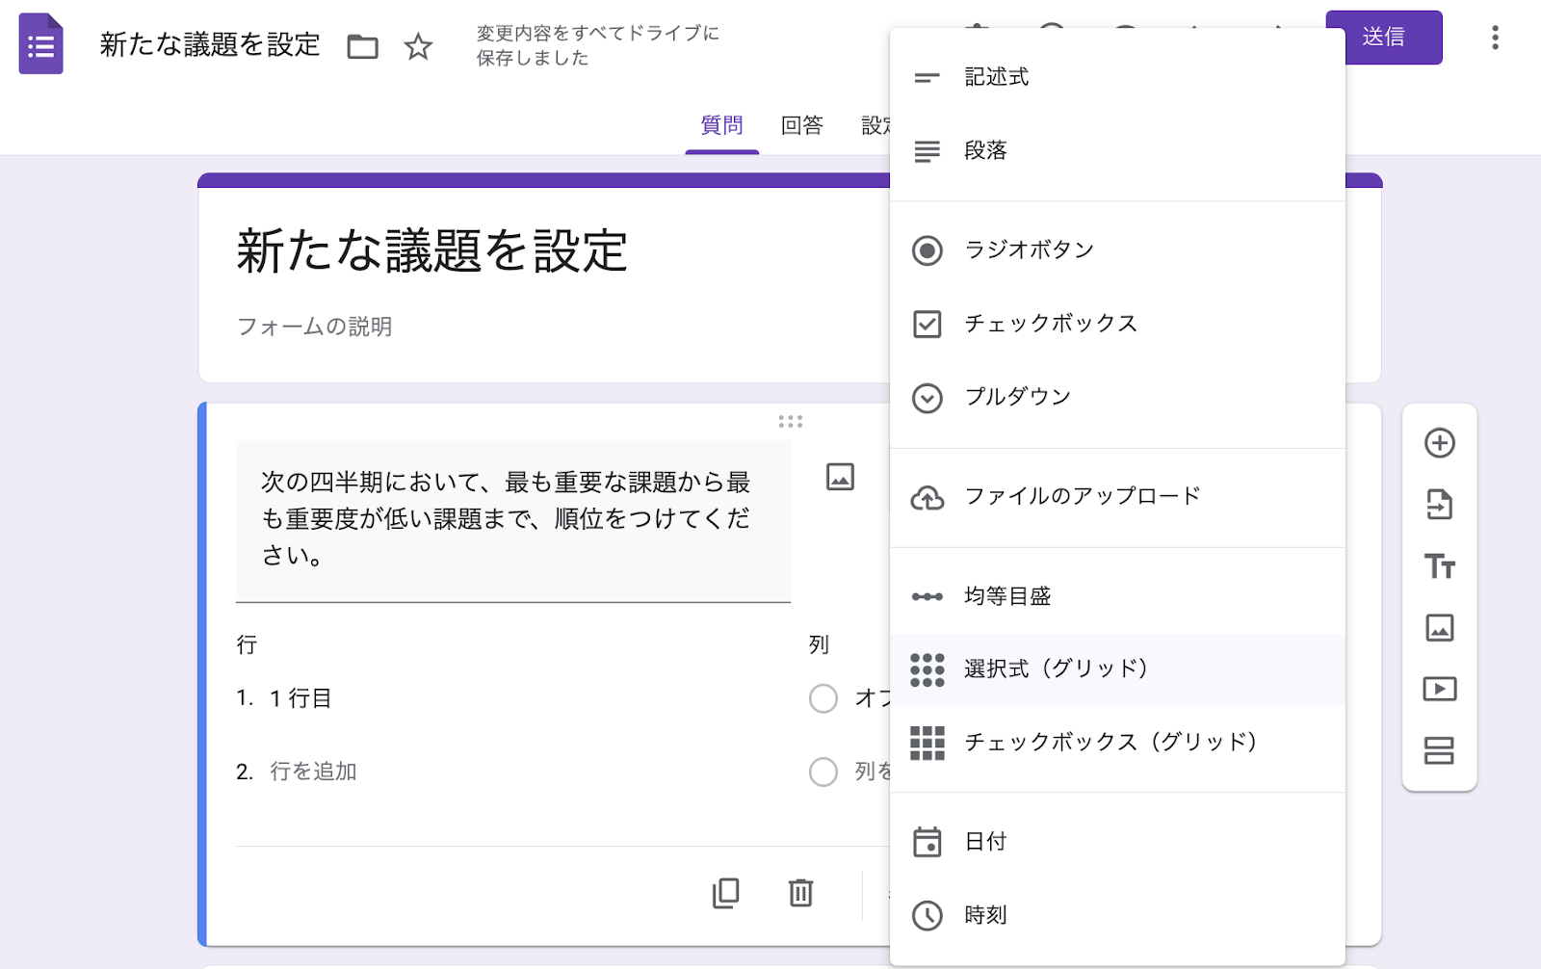Select 均等目盛 linear scale type
Image resolution: width=1541 pixels, height=969 pixels.
pyautogui.click(x=1007, y=596)
